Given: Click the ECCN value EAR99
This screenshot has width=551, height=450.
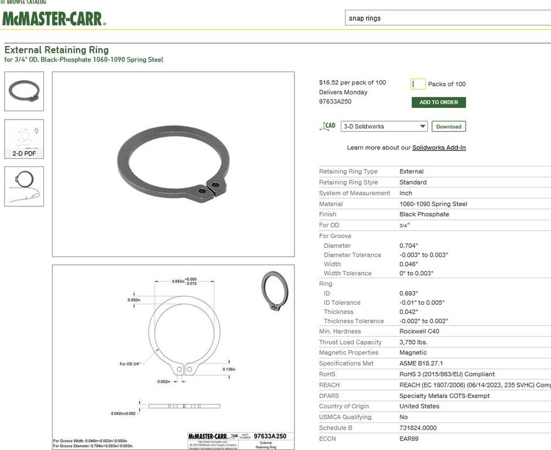Looking at the screenshot, I should 409,439.
